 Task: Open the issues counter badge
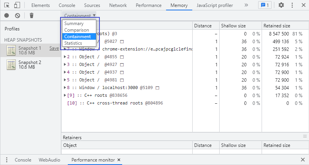coord(264,5)
